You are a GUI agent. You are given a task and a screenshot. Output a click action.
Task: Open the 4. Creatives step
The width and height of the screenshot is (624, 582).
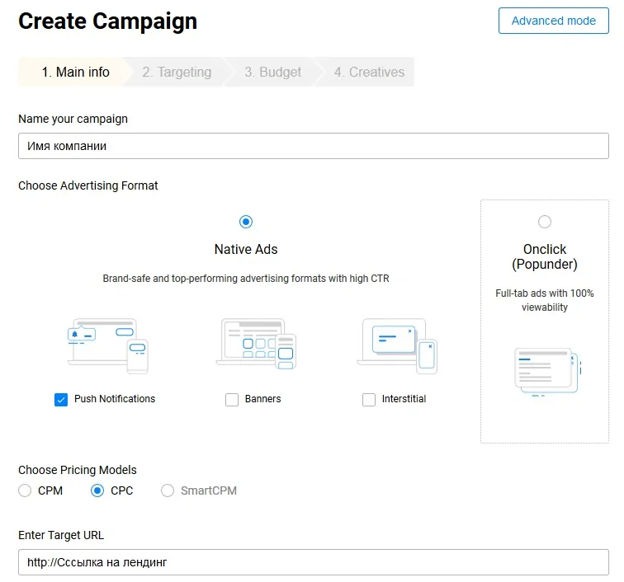[369, 73]
